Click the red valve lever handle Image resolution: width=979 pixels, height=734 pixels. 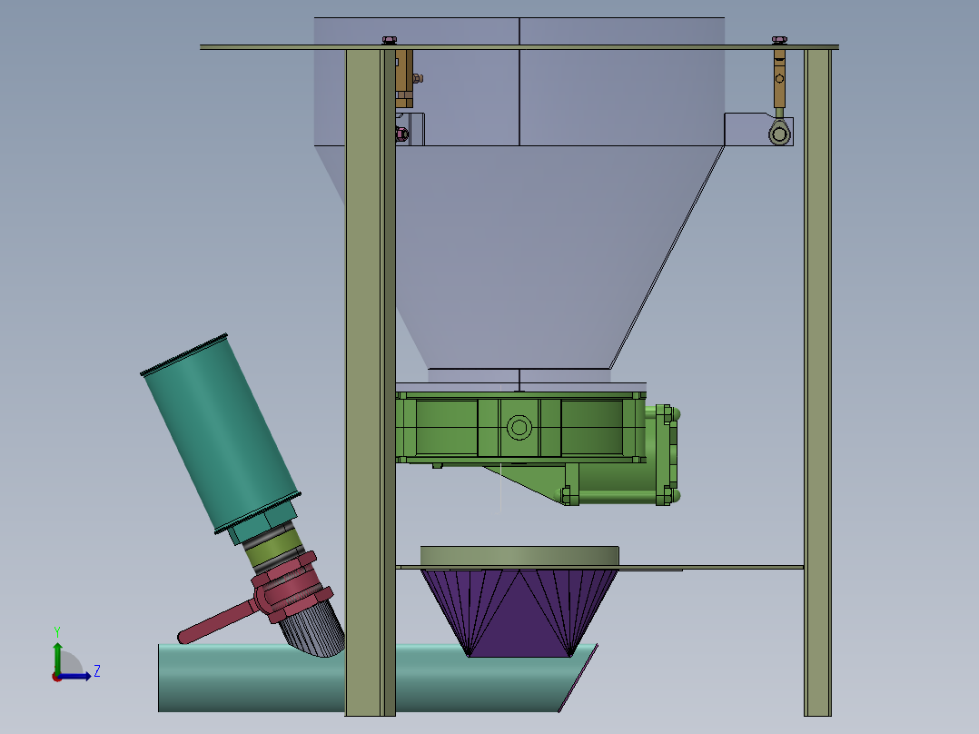[219, 620]
